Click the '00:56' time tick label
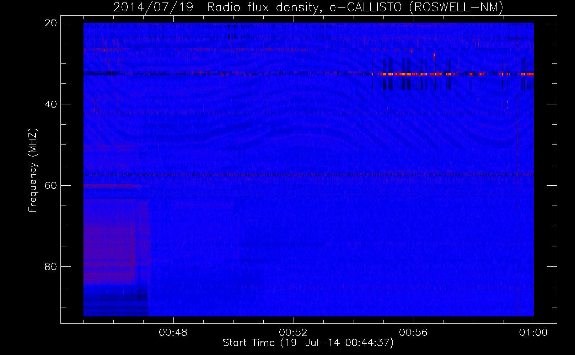 (413, 333)
